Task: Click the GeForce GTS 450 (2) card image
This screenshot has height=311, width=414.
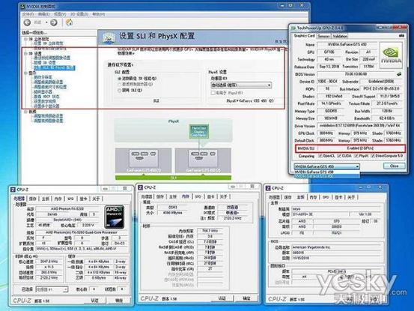Action: [x=203, y=160]
